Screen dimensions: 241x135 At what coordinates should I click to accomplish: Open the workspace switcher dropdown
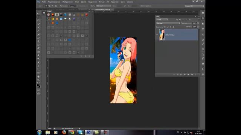(x=194, y=6)
